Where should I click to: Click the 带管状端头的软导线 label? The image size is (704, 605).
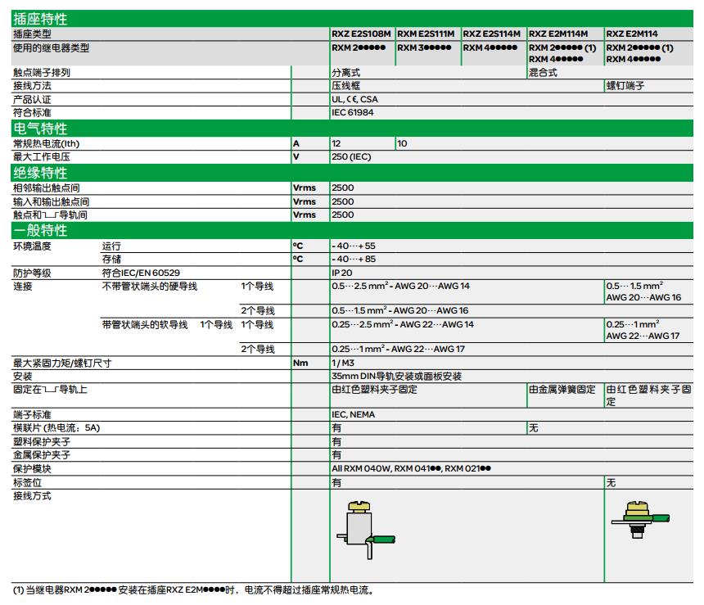point(145,324)
